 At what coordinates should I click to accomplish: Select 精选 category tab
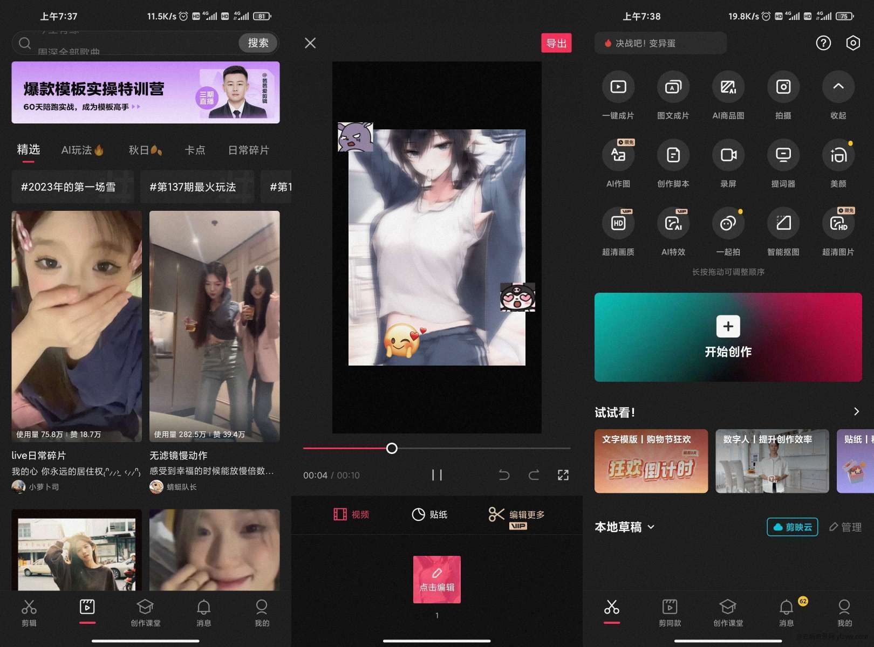coord(29,149)
